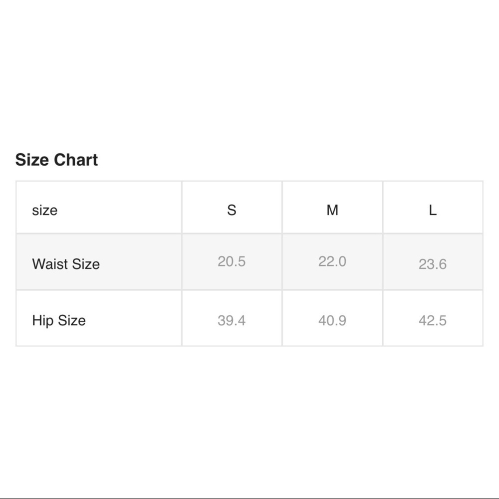Select the L column header

point(433,210)
